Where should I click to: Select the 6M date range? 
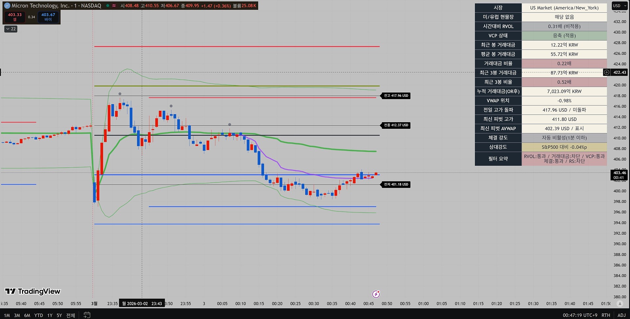coord(27,315)
